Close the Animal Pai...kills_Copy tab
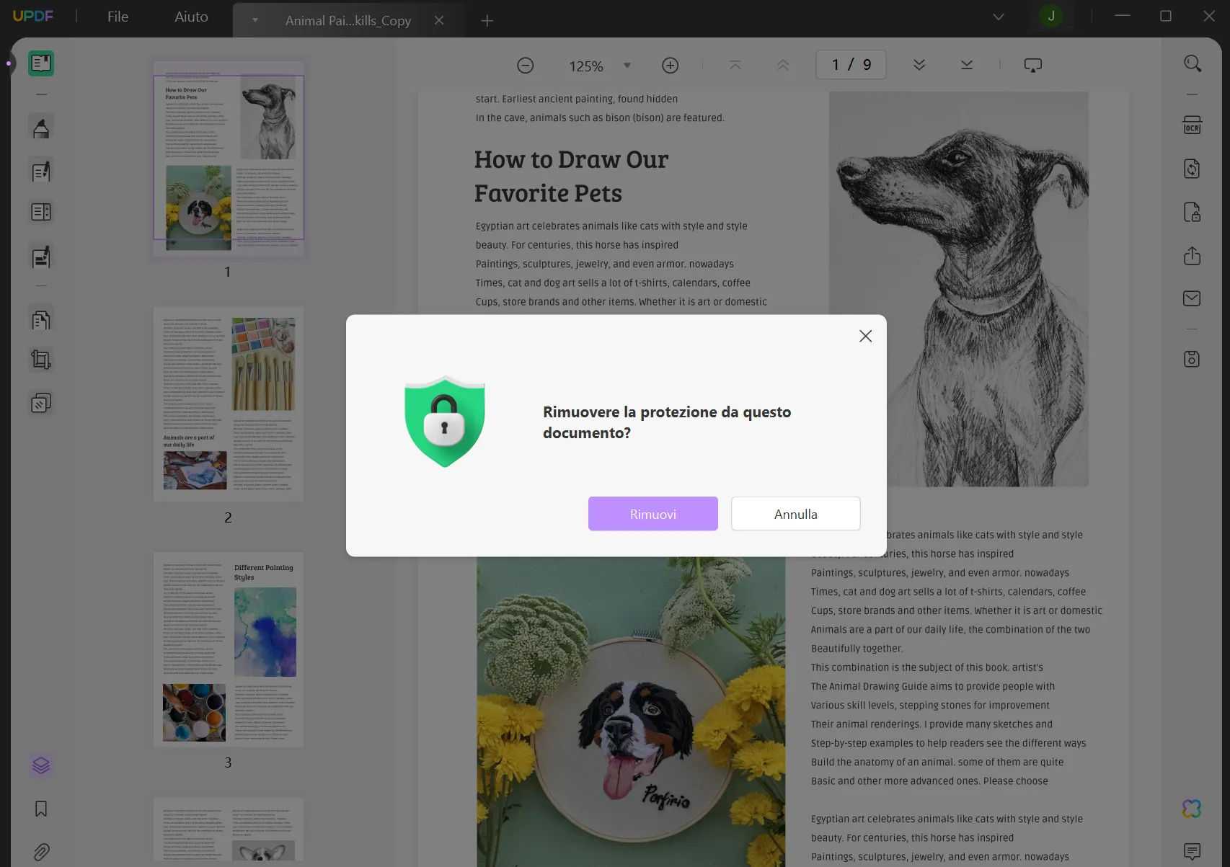The image size is (1230, 867). [438, 20]
